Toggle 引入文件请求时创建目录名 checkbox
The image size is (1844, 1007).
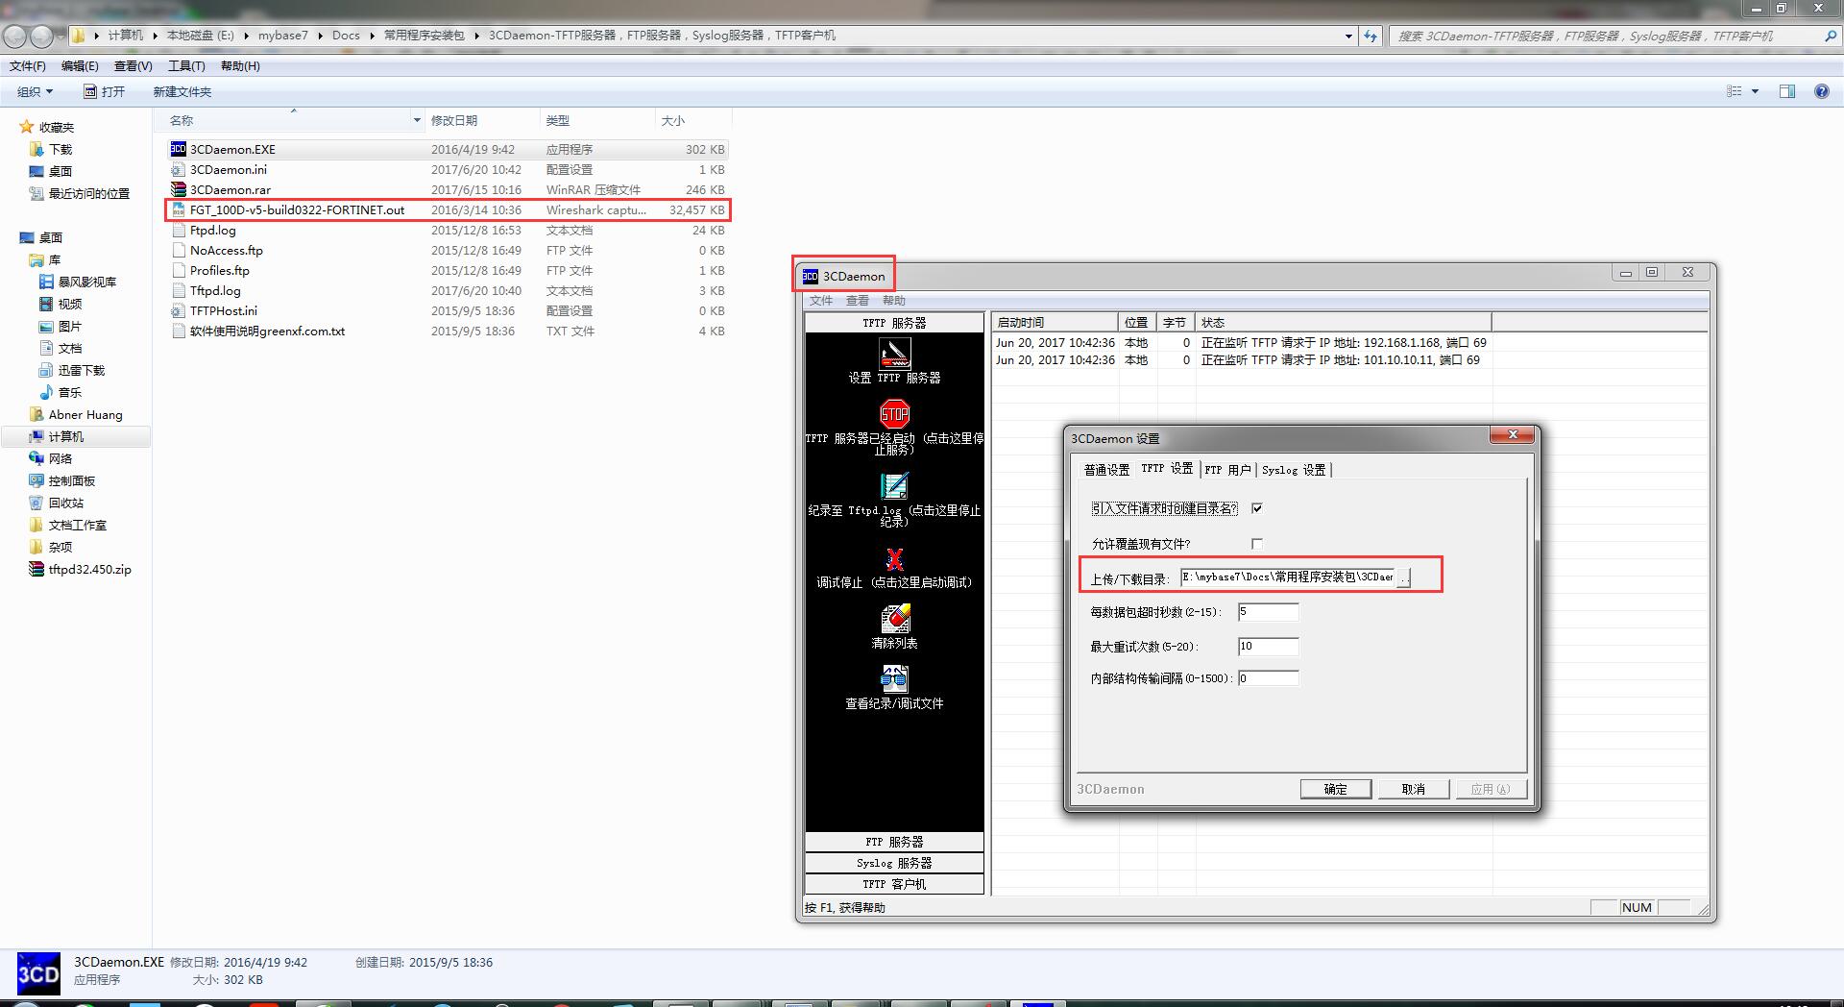(x=1256, y=508)
